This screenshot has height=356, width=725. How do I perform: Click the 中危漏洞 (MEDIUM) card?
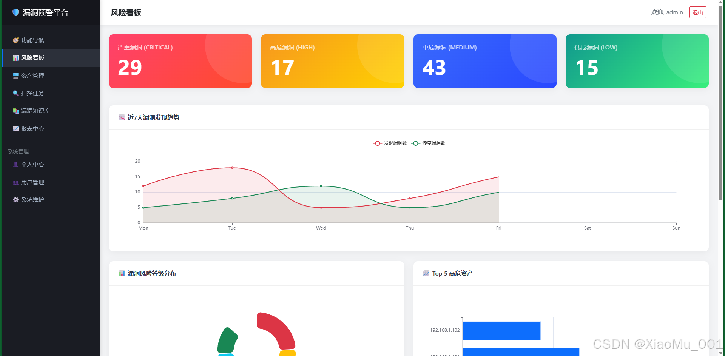tap(485, 61)
